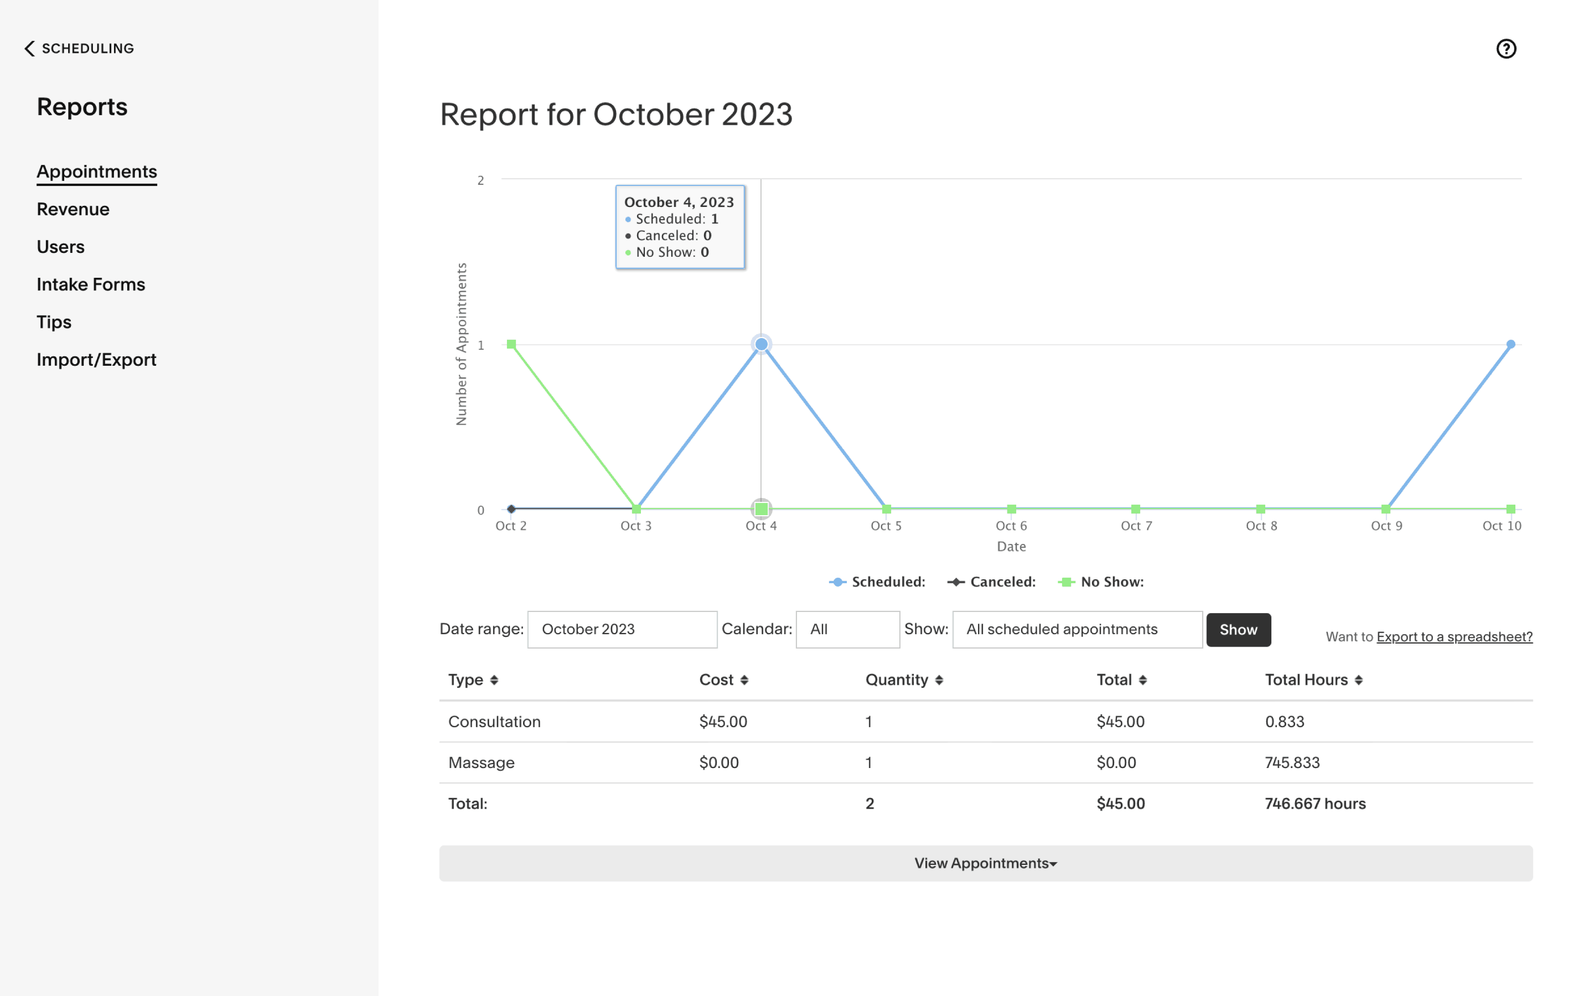Sort table by Cost column arrows

(744, 680)
